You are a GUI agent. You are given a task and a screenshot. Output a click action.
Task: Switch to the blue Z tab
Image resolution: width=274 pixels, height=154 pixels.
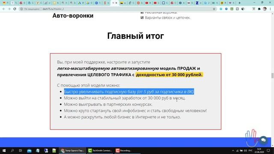point(197,3)
